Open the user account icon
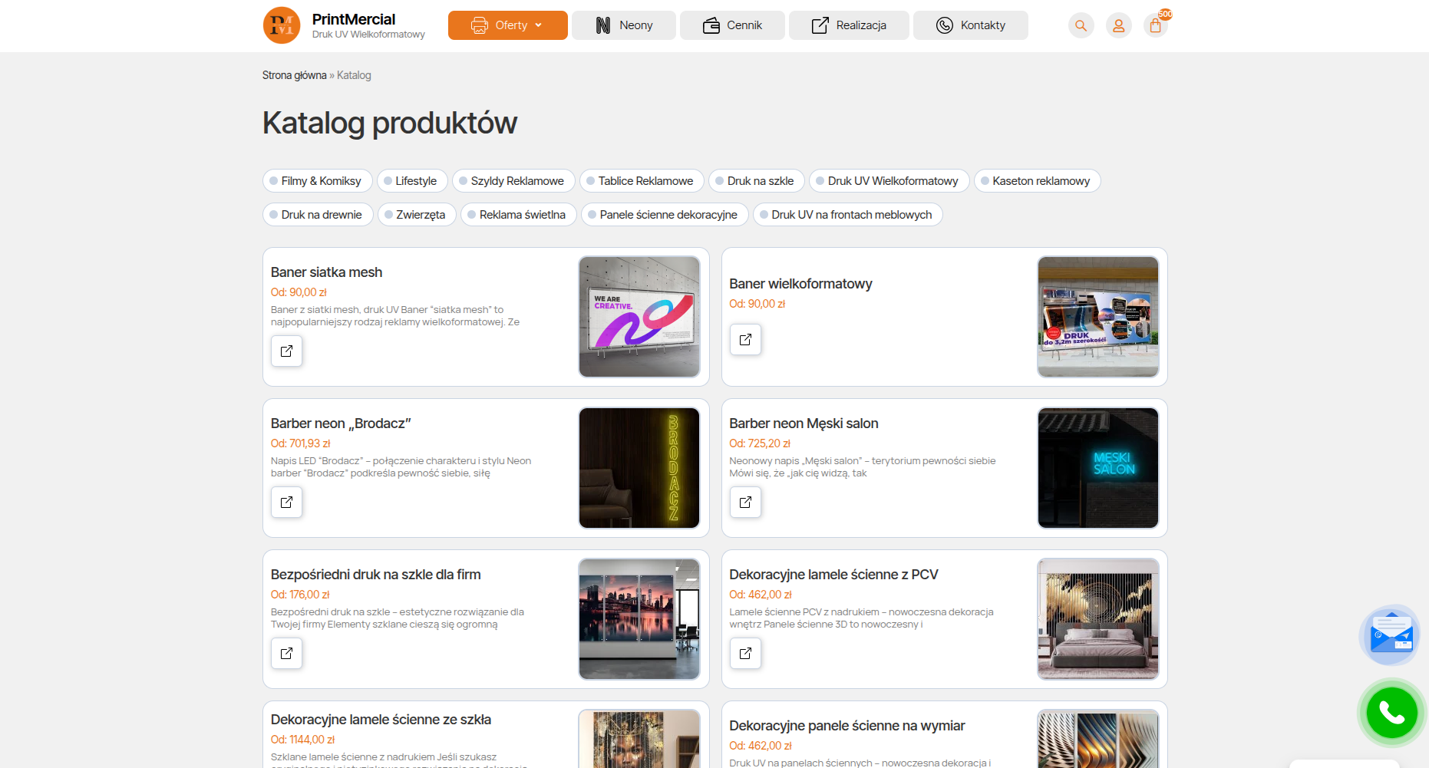Screen dimensions: 1429x768 (x=1118, y=25)
